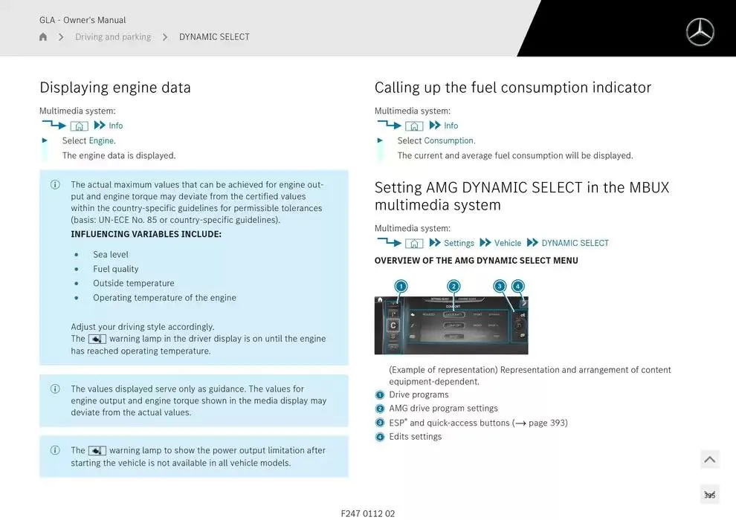Click the warning lamp icon in the bottom note
The height and width of the screenshot is (520, 736).
coord(97,451)
